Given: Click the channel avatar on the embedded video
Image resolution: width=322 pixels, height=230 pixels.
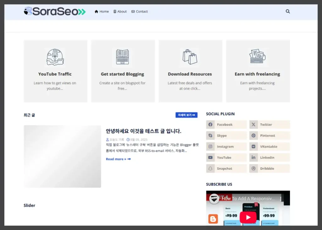Looking at the screenshot, I should tap(214, 198).
